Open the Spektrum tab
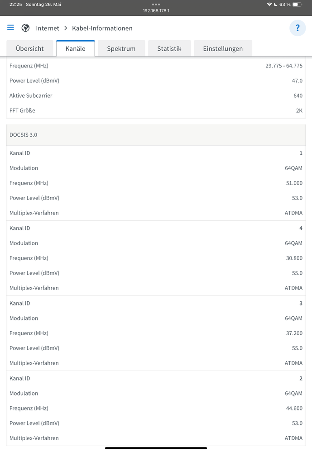The width and height of the screenshot is (312, 452). (x=121, y=48)
